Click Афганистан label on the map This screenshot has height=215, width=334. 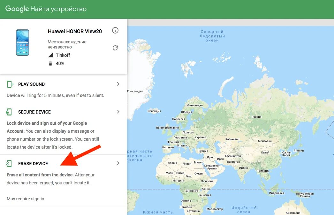[233, 156]
